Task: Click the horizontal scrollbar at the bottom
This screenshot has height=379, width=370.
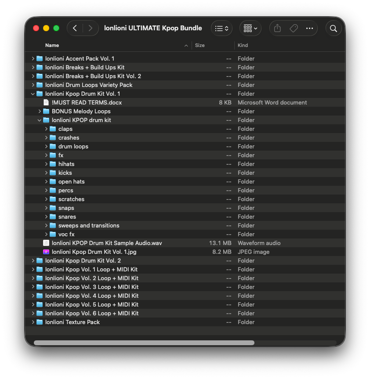Action: click(144, 343)
